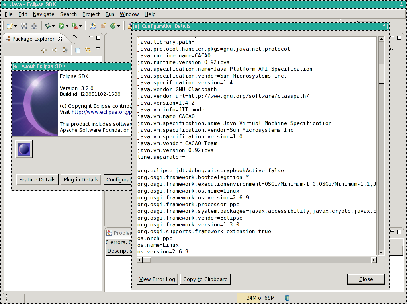Open the Debug dropdown arrow
The height and width of the screenshot is (304, 407).
(53, 26)
